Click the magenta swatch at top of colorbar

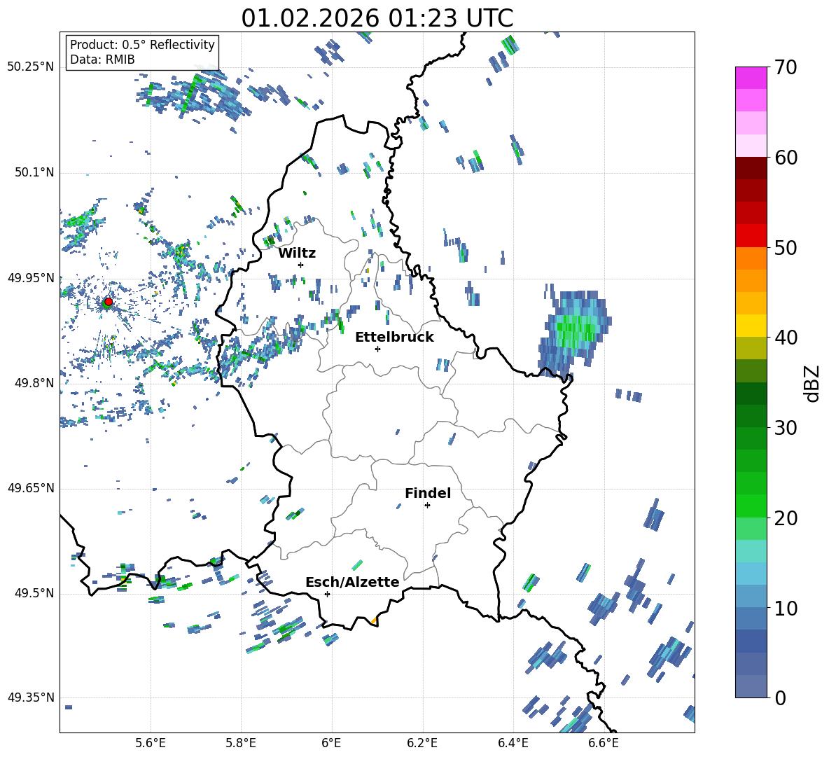click(x=751, y=78)
